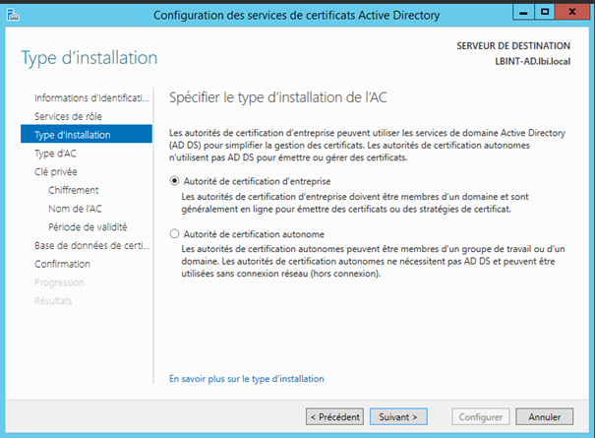Go to Informations d'identification step

click(91, 98)
